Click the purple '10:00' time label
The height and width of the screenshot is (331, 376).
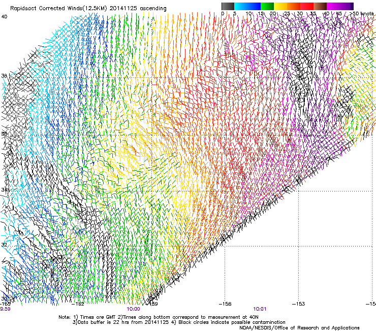tap(133, 309)
